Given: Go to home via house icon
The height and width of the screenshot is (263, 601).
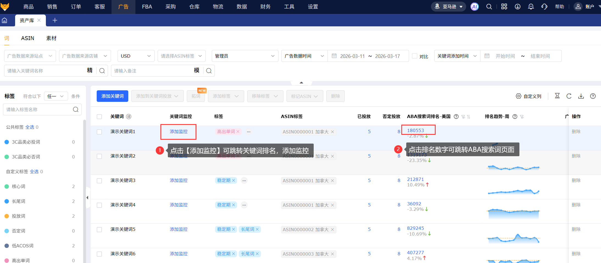Looking at the screenshot, I should [5, 20].
